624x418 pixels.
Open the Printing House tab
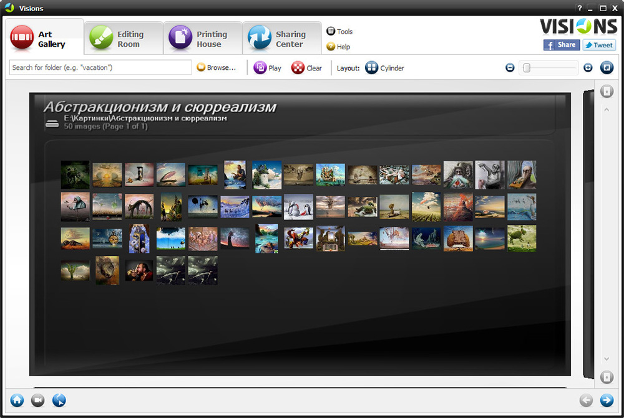(203, 39)
